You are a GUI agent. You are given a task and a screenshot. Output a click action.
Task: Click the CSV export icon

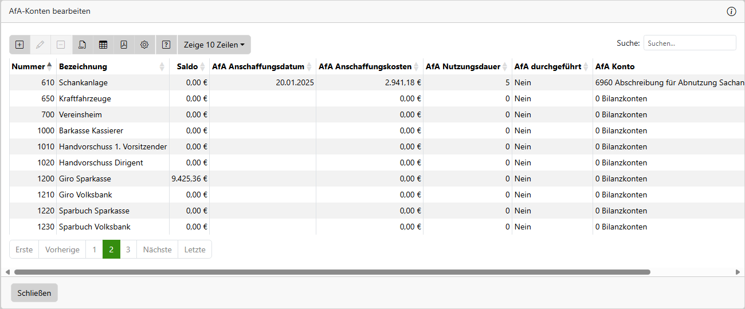click(x=83, y=45)
